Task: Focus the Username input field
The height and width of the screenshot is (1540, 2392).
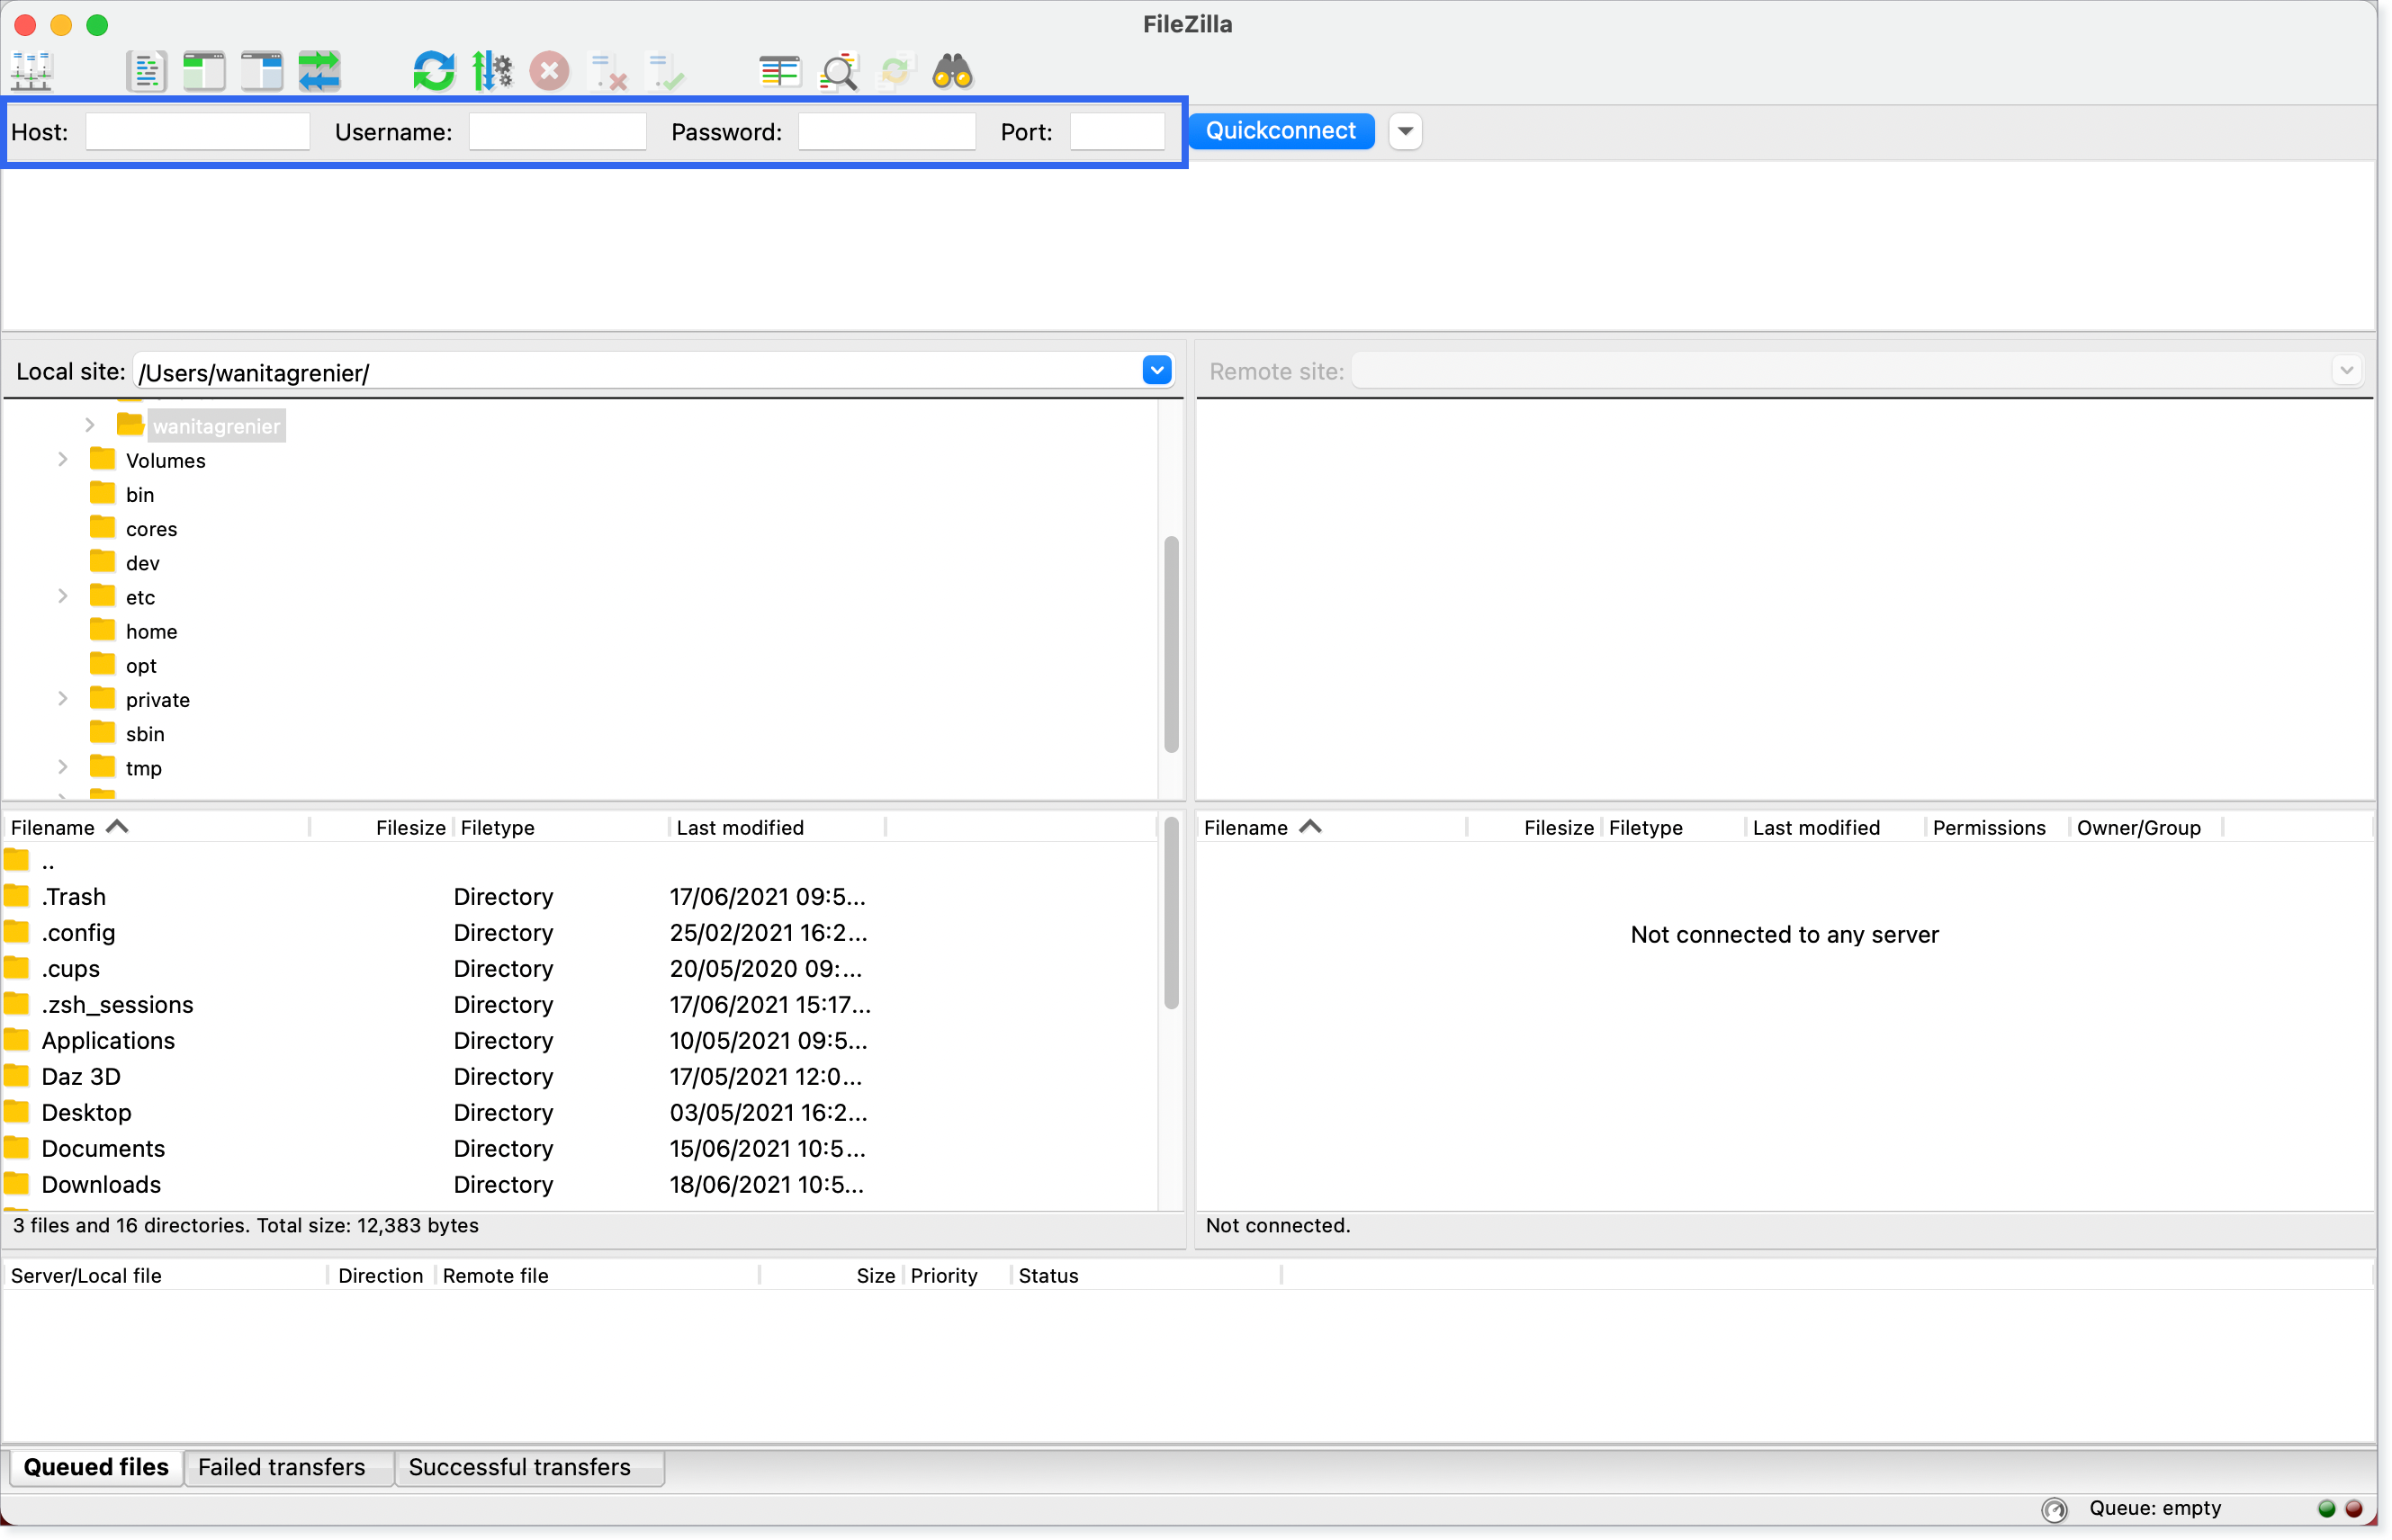Action: [x=558, y=132]
